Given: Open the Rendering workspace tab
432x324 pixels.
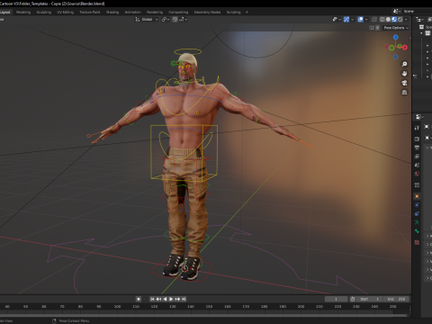Looking at the screenshot, I should [x=155, y=13].
